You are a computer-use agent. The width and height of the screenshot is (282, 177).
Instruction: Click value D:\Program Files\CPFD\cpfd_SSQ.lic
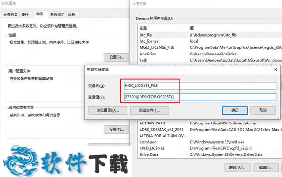221,148
